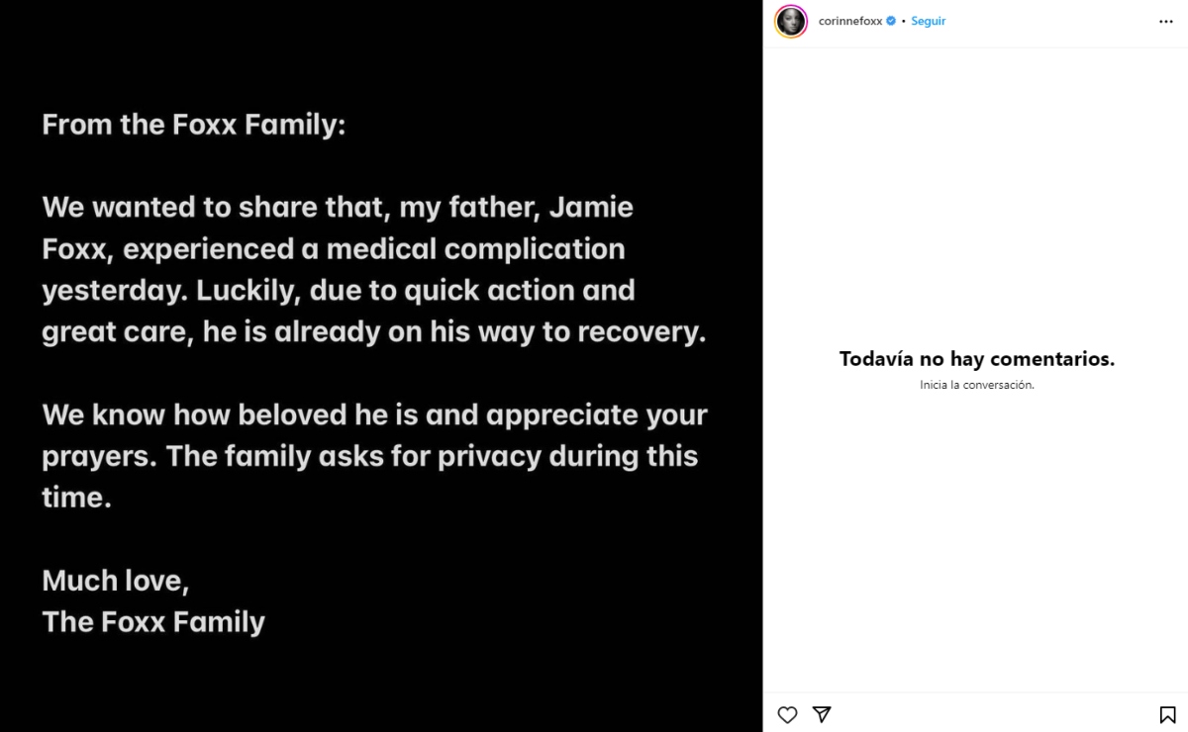The width and height of the screenshot is (1188, 732).
Task: Click the dot separator before Seguir
Action: click(904, 21)
